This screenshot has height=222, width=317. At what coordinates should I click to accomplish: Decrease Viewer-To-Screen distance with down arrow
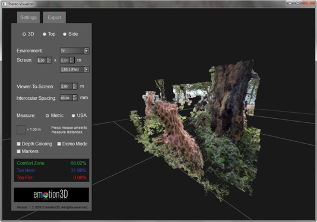[75, 88]
